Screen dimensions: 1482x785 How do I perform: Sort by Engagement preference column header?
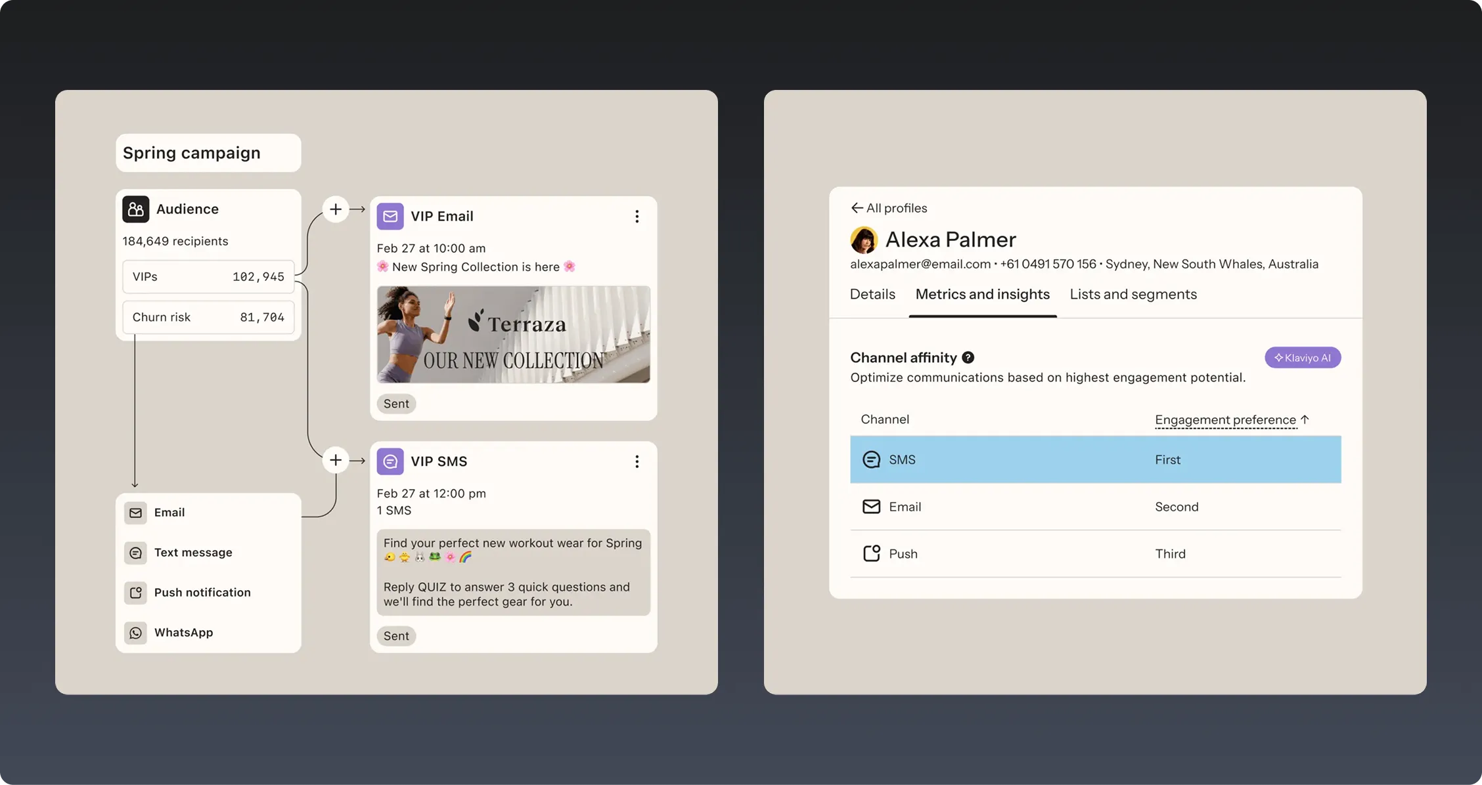tap(1226, 420)
